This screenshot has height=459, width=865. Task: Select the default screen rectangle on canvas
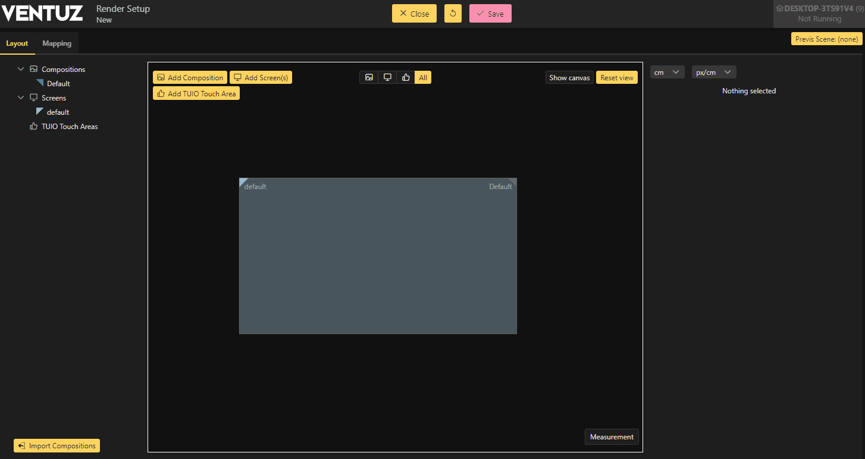tap(378, 256)
